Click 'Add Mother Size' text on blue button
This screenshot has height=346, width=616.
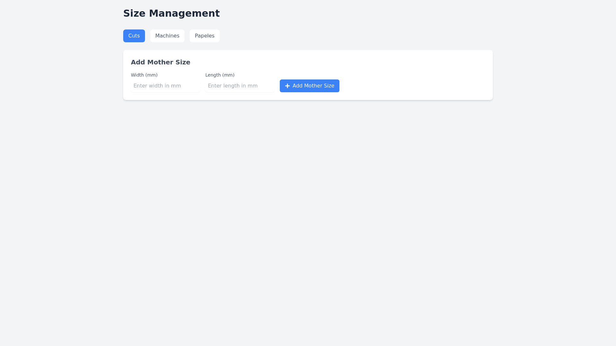click(313, 86)
